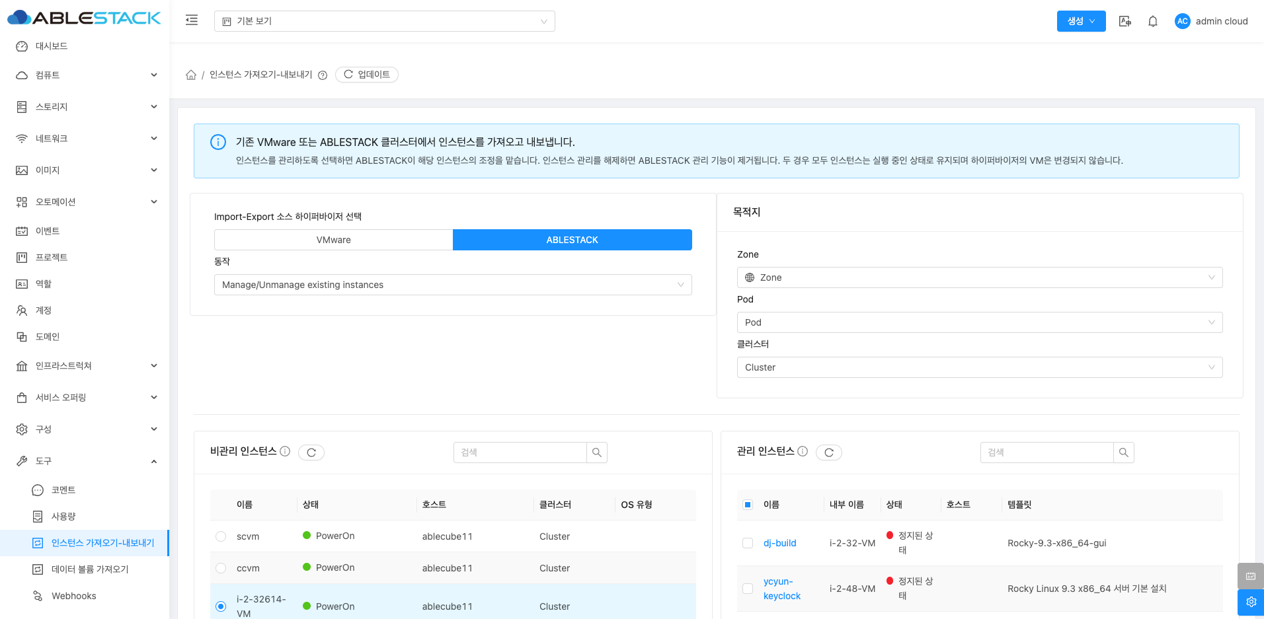Open 데이터 볼륨 가져오기 in the sidebar
Viewport: 1264px width, 619px height.
pyautogui.click(x=90, y=569)
